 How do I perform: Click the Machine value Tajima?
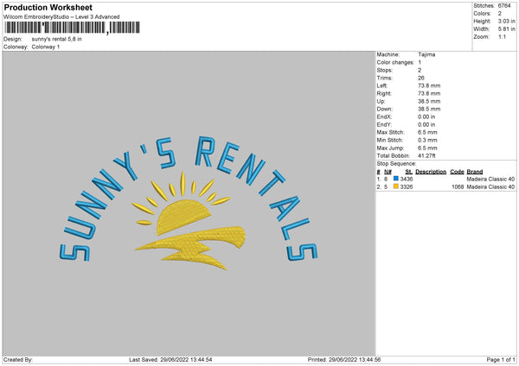tap(426, 54)
